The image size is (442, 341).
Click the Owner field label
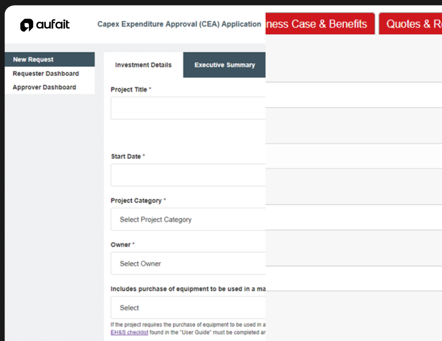pyautogui.click(x=121, y=245)
